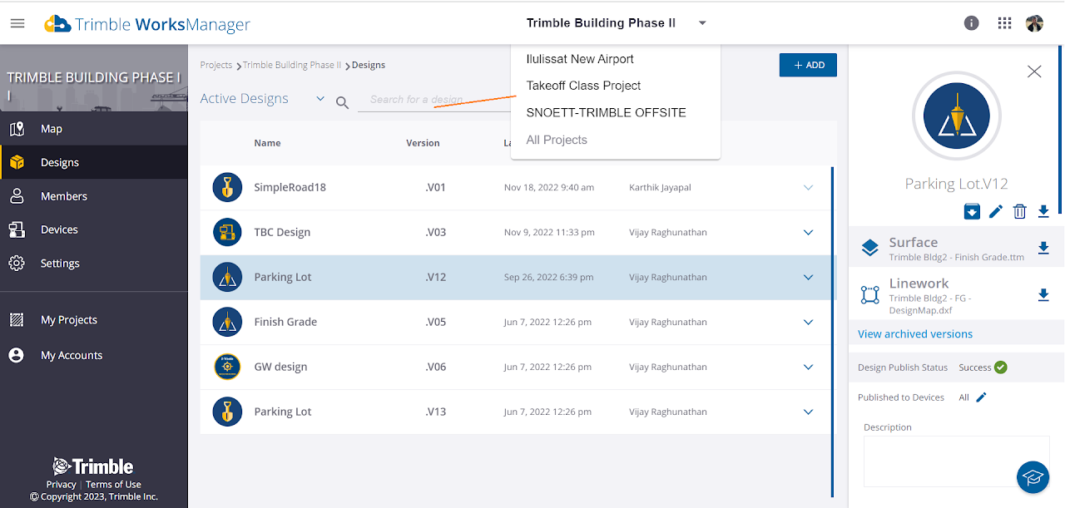Delete Parking Lot.V12 using trash icon

click(x=1019, y=211)
